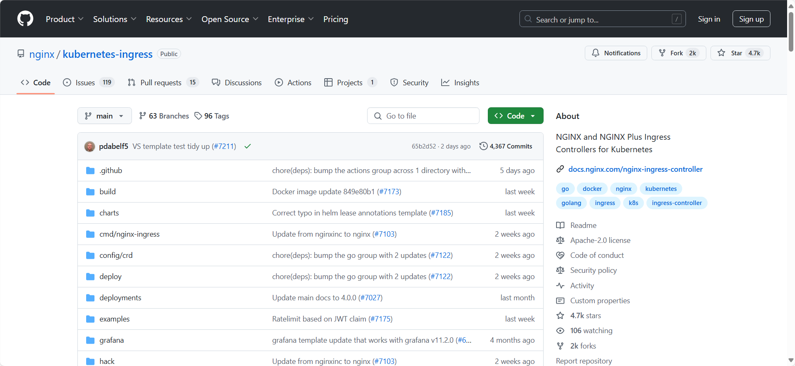Click the fork icon next to 2k forks

[x=560, y=346]
